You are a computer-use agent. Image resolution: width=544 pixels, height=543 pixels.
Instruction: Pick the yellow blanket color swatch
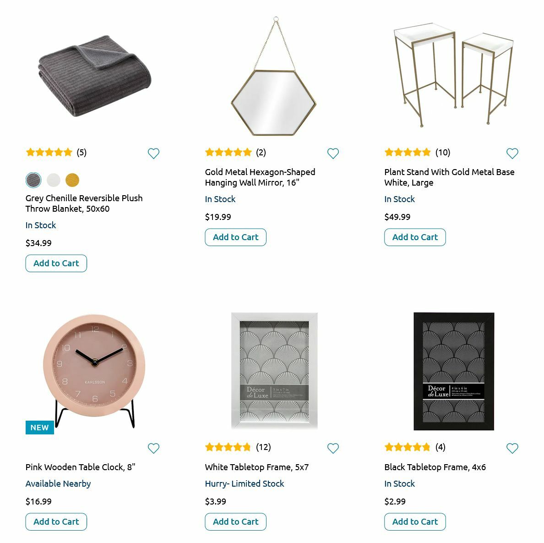72,180
